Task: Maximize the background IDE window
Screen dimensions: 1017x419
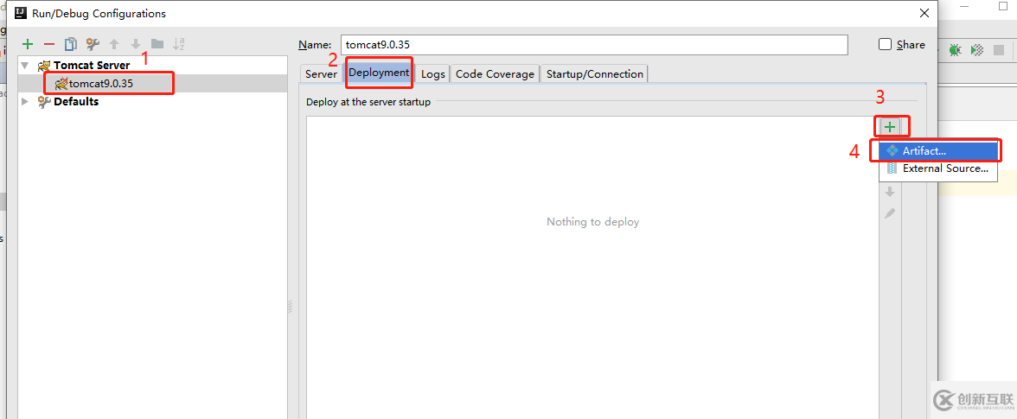Action: click(1003, 6)
